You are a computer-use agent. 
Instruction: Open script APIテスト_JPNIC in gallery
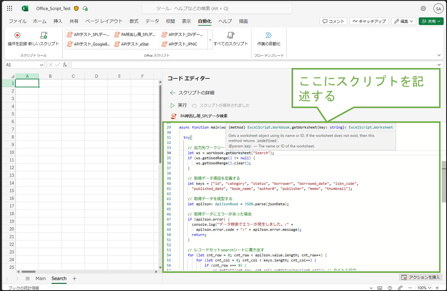click(x=180, y=44)
